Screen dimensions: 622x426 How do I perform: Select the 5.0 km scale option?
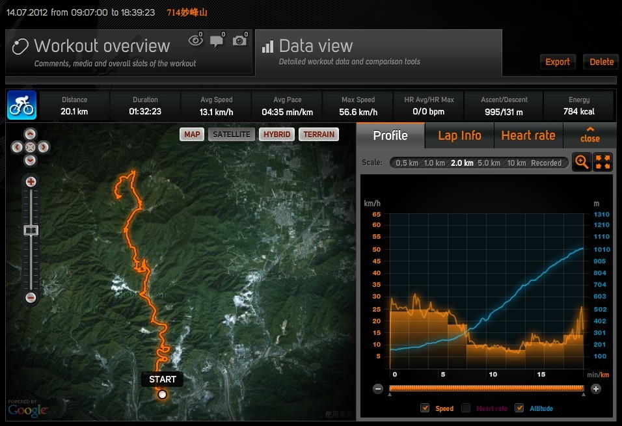coord(489,163)
